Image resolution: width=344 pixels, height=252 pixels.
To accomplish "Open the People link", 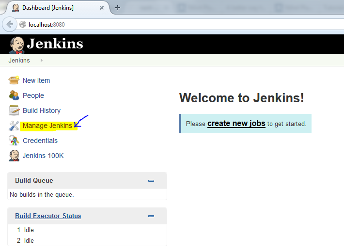I will click(x=33, y=95).
